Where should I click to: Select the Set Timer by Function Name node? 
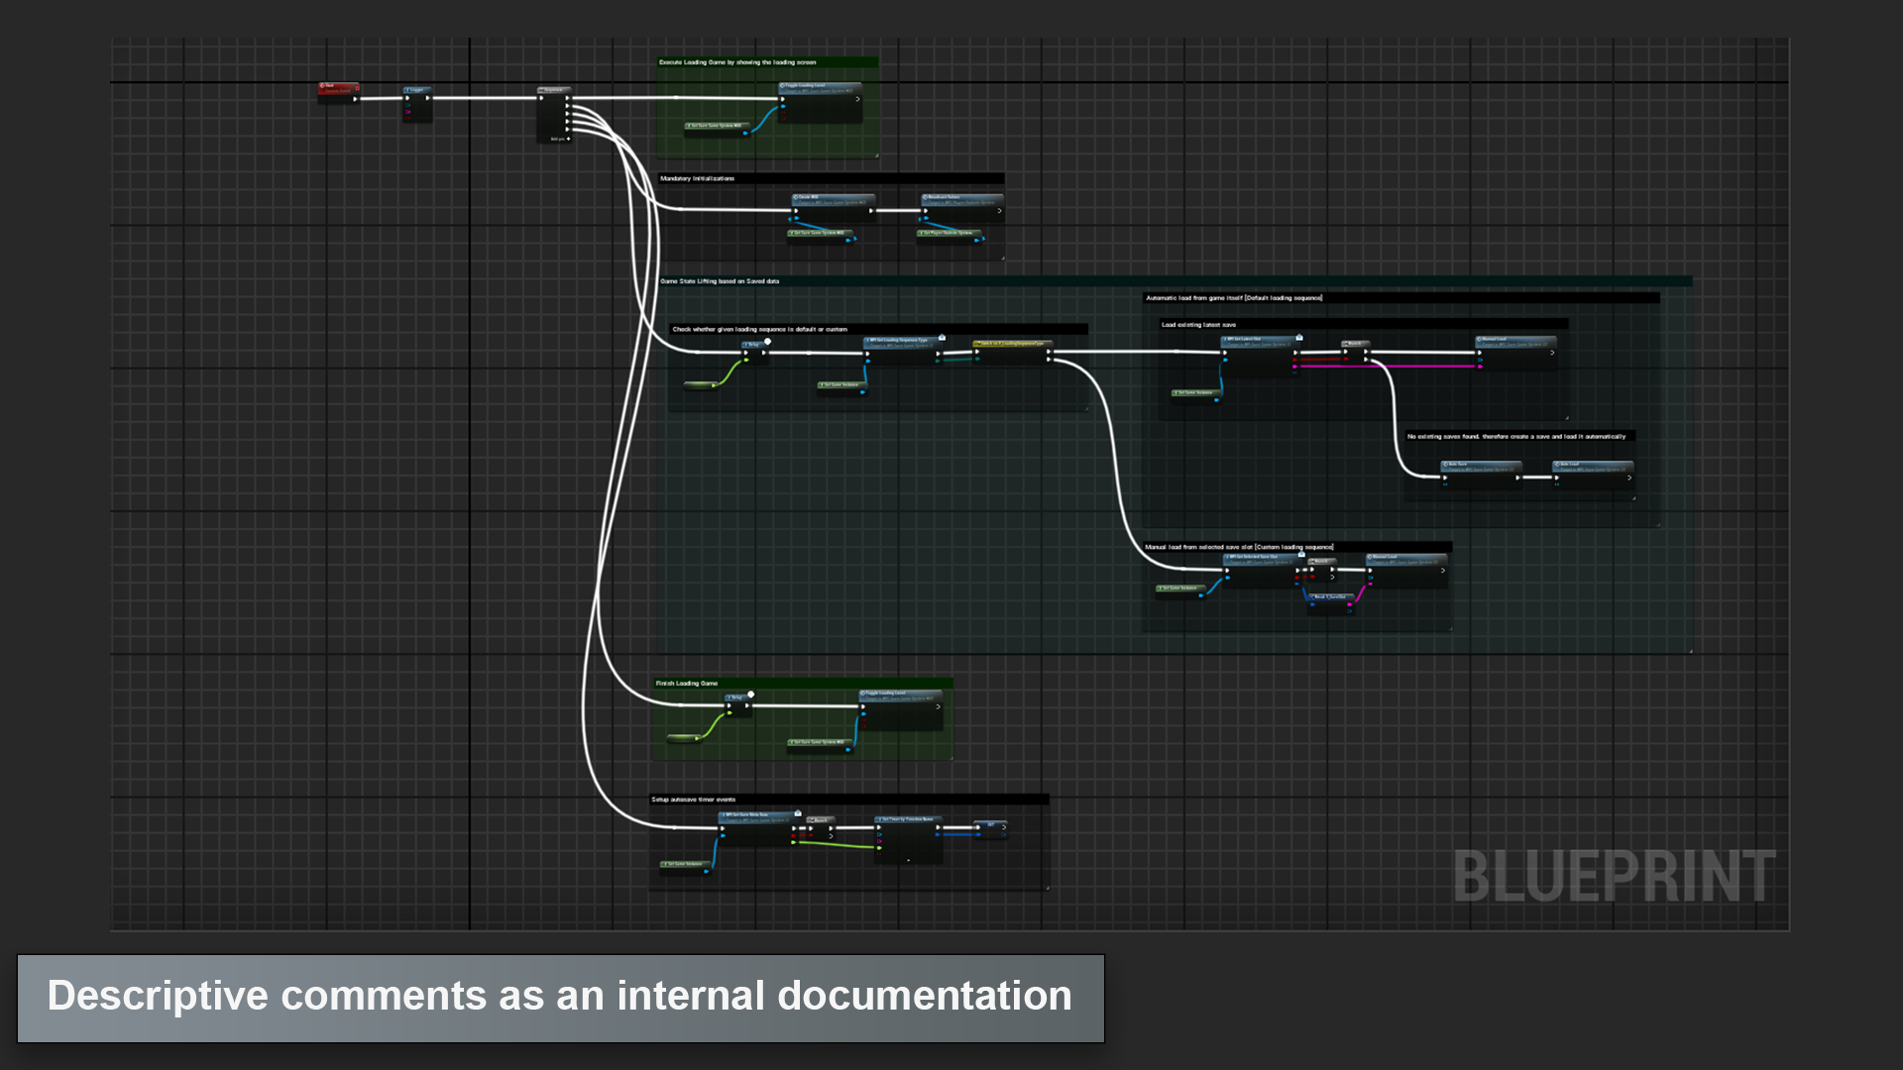coord(907,820)
